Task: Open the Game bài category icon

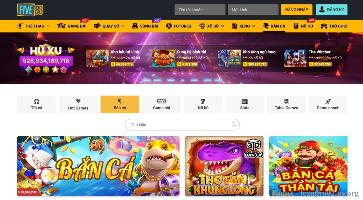Action: [161, 101]
